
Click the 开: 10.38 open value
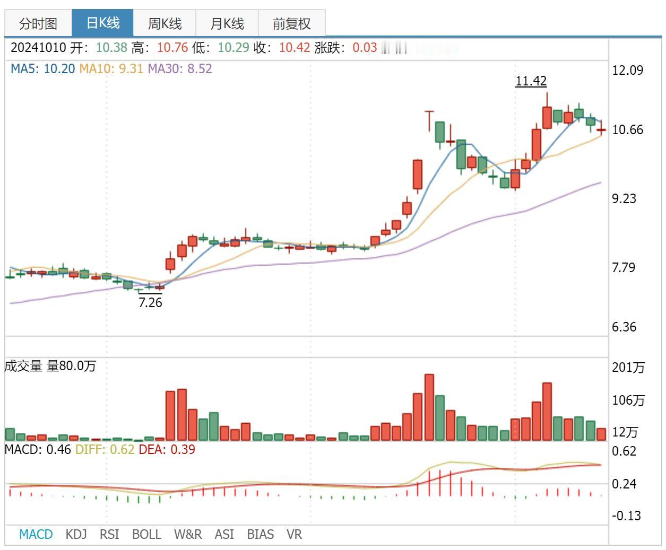coord(99,47)
